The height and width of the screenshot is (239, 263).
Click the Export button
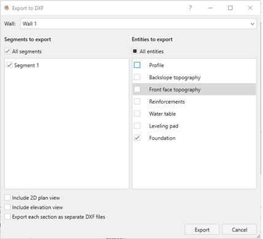tap(202, 230)
